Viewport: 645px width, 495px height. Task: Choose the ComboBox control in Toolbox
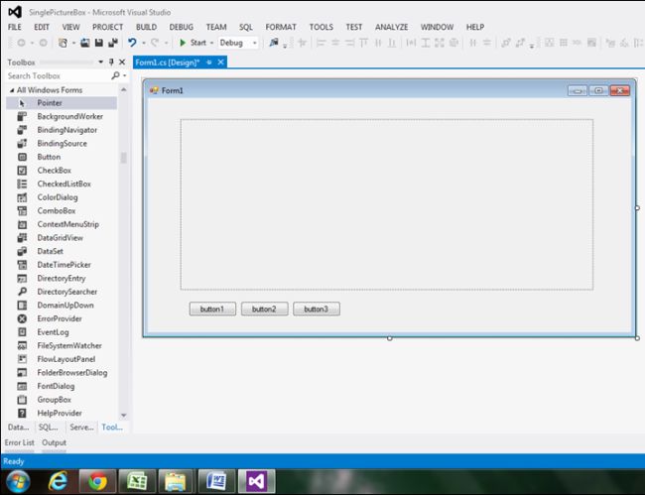click(57, 210)
